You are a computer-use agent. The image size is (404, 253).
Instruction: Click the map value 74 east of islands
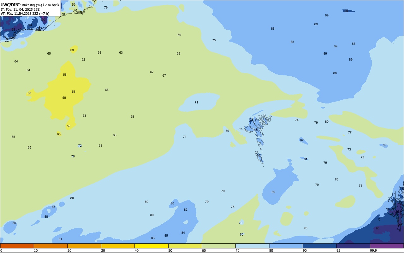point(297,120)
